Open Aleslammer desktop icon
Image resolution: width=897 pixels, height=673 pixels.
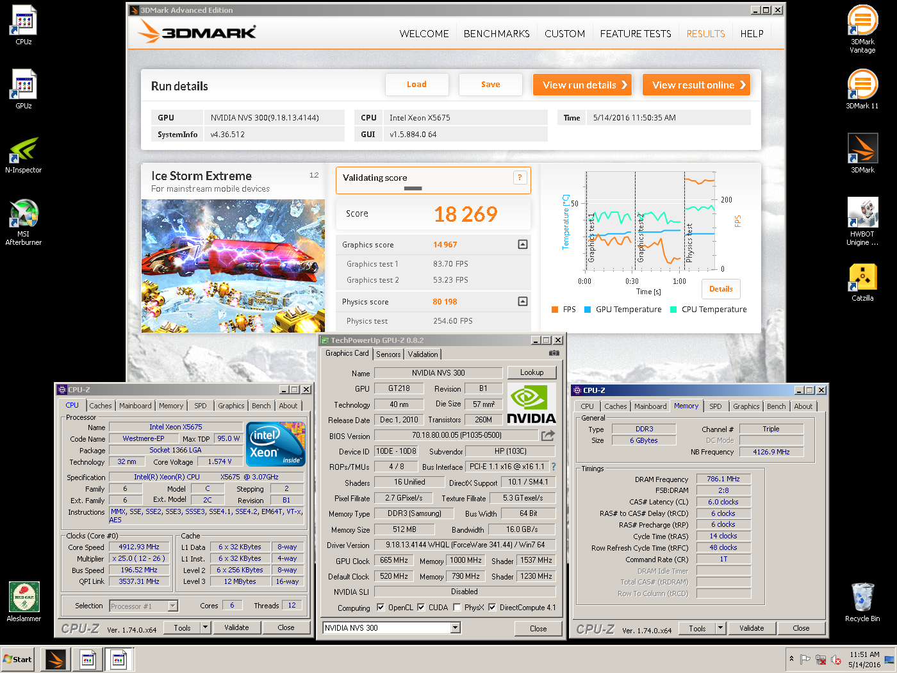click(24, 601)
